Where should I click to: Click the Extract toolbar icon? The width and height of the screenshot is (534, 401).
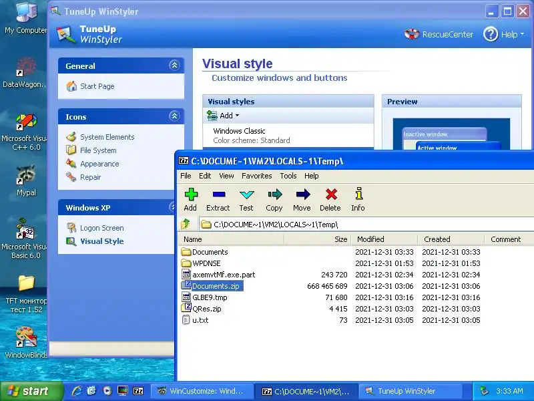218,199
